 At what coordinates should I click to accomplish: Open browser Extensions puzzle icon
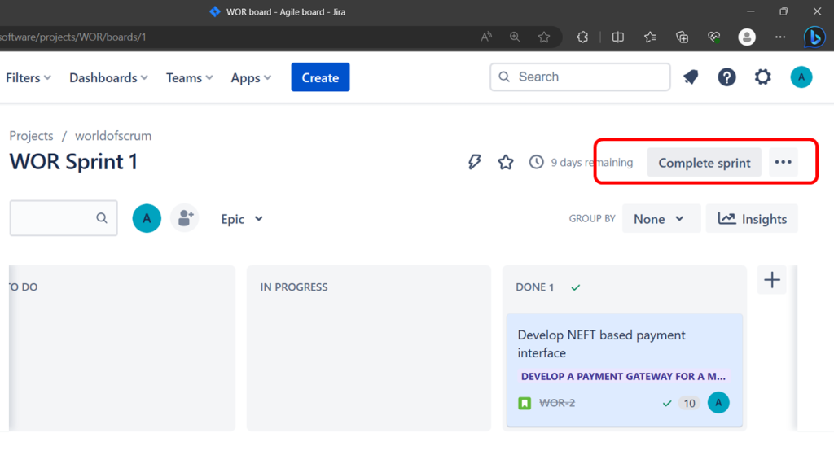click(x=582, y=37)
